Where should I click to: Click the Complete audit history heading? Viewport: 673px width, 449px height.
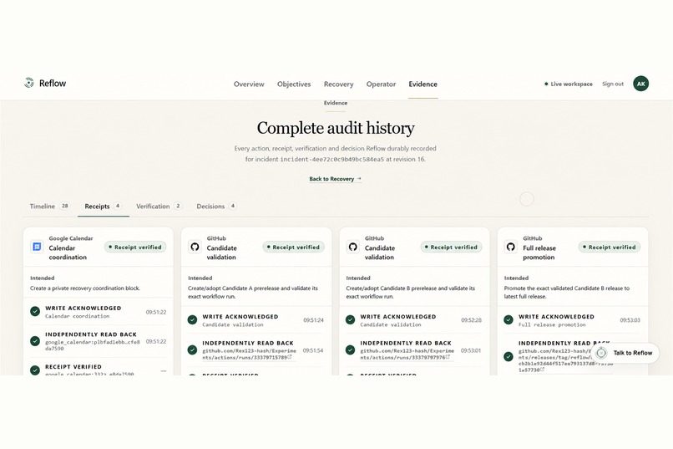[x=336, y=128]
